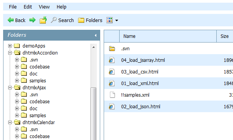Expand samples under dhtmlxAccordion
The image size is (233, 140).
[x=17, y=81]
